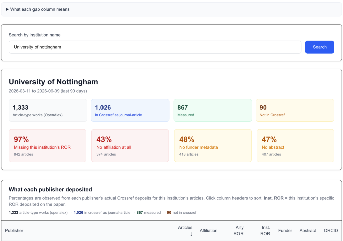The width and height of the screenshot is (343, 241).
Task: Click the 'Search by institution name' label
Action: pyautogui.click(x=35, y=35)
